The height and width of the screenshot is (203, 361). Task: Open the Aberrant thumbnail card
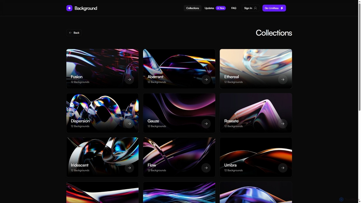[179, 69]
